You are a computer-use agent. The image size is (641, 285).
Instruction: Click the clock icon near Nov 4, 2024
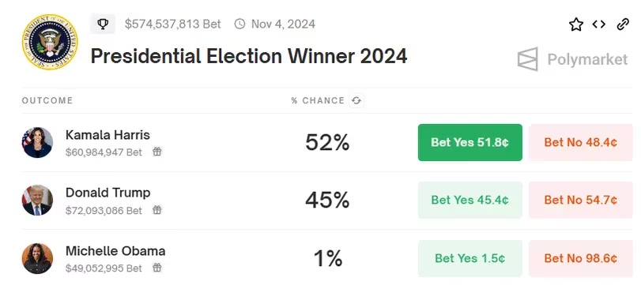point(239,24)
